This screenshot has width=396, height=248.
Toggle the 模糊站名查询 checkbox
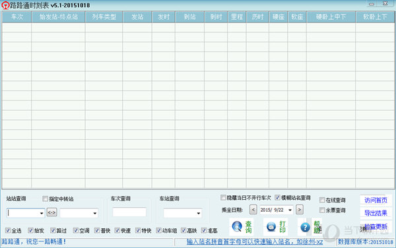[x=277, y=197]
